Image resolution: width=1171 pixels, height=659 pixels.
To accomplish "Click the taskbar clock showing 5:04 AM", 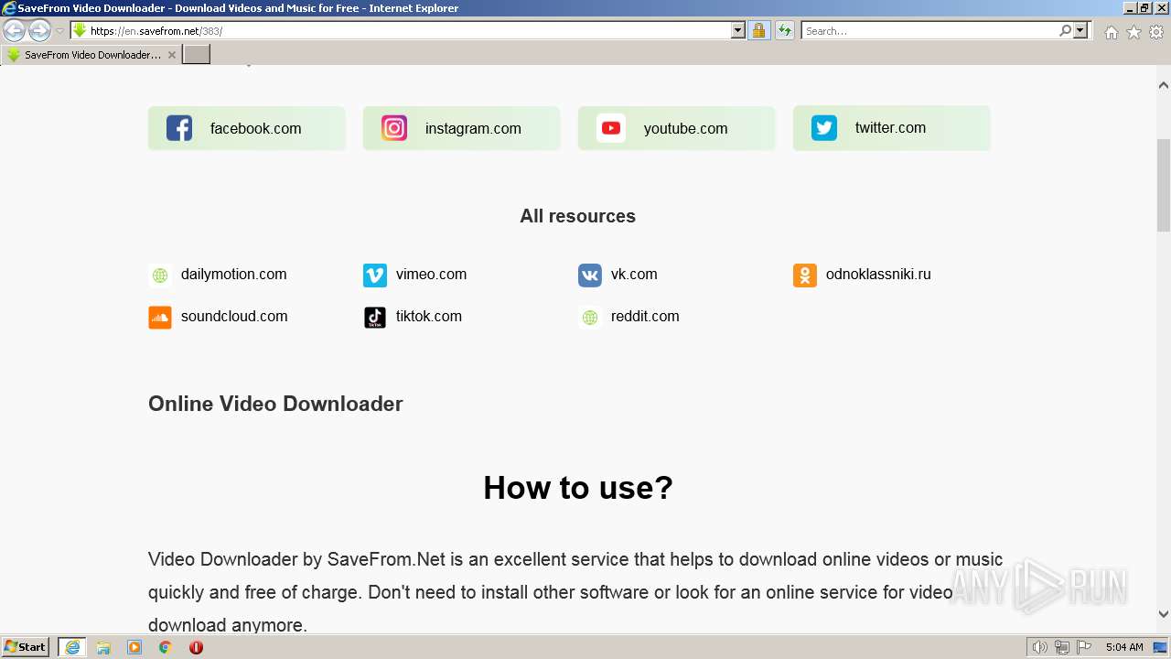I will click(x=1124, y=647).
